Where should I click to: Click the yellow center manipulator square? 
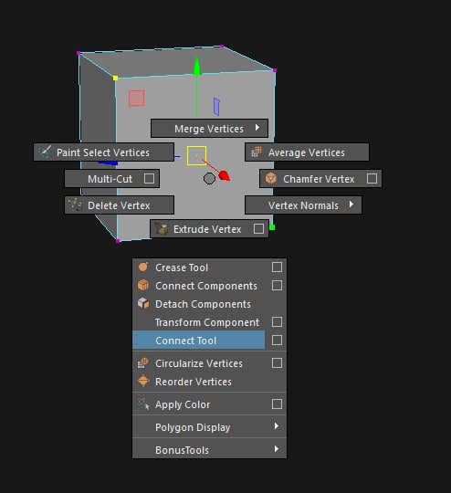click(196, 155)
